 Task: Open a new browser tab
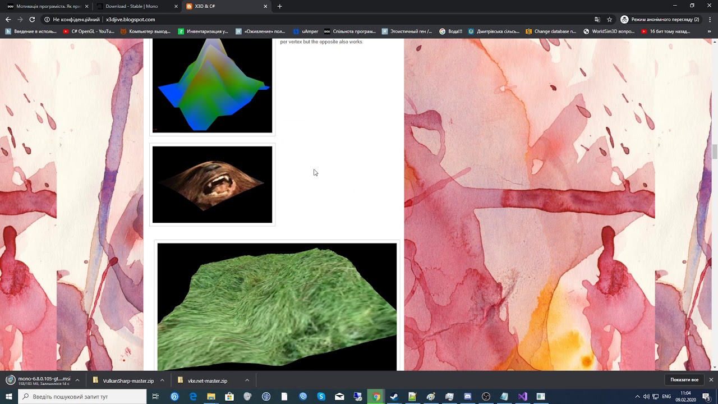[280, 6]
